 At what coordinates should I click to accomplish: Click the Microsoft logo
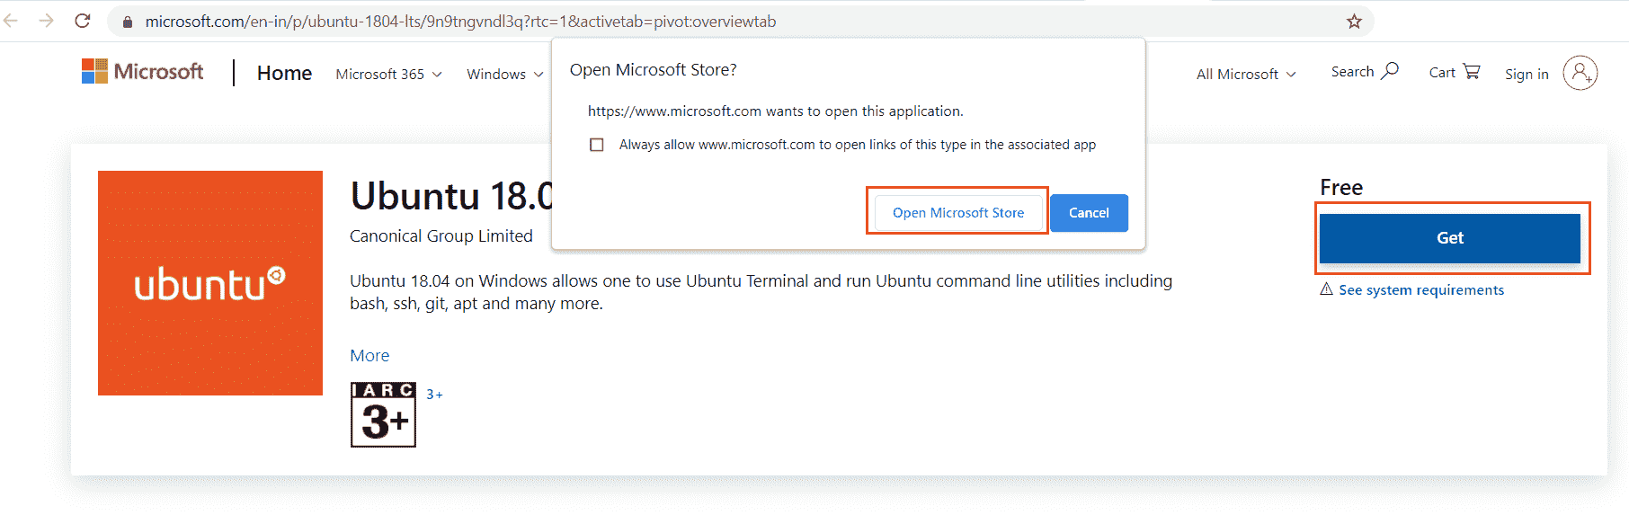[x=143, y=71]
